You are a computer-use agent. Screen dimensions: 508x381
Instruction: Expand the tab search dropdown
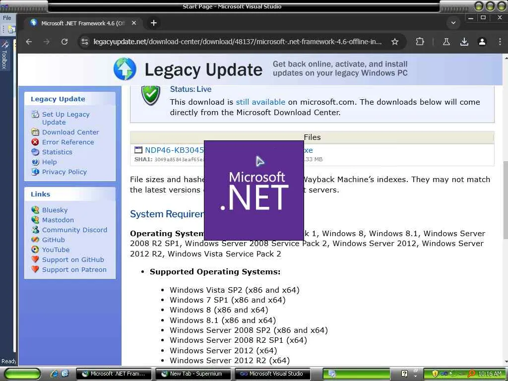tap(453, 23)
